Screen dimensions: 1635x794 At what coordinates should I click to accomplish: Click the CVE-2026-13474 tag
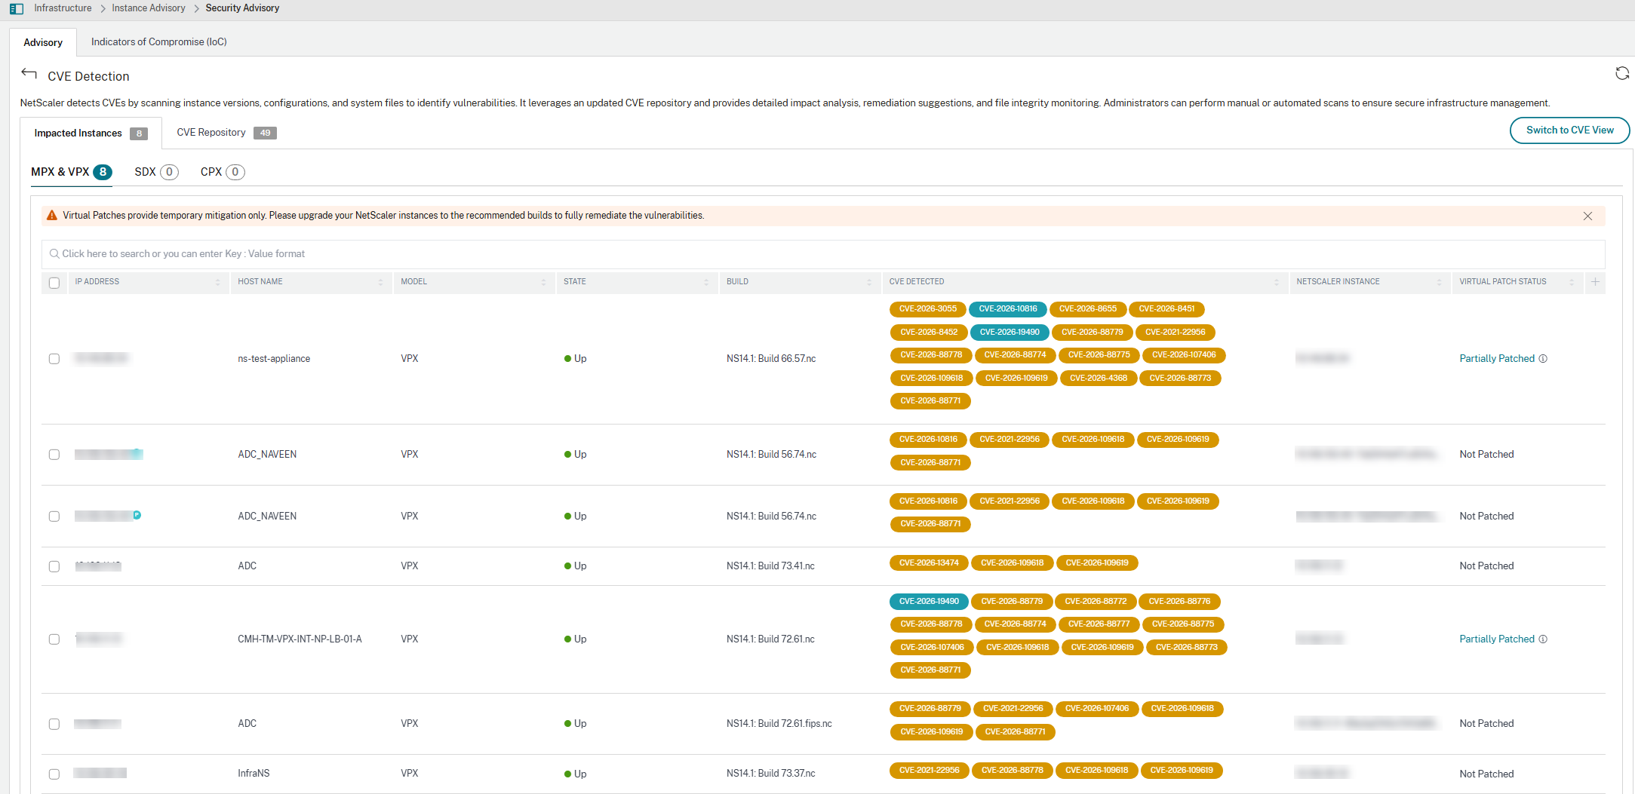point(929,563)
